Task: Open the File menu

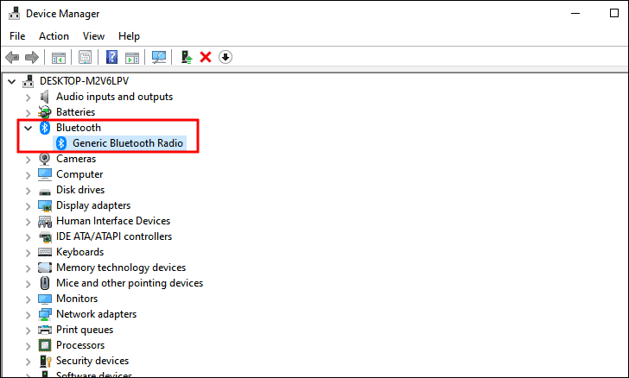Action: click(17, 36)
